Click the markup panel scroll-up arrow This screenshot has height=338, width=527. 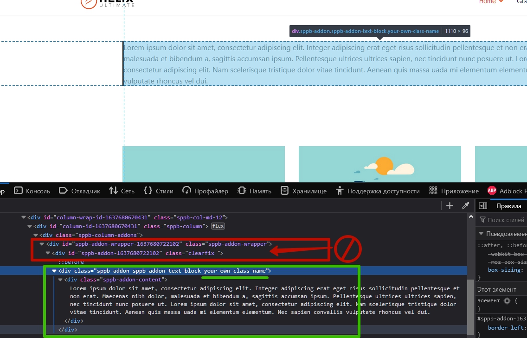(471, 217)
